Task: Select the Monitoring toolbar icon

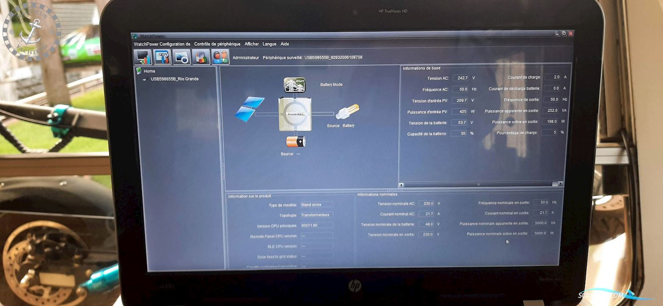Action: pos(142,57)
